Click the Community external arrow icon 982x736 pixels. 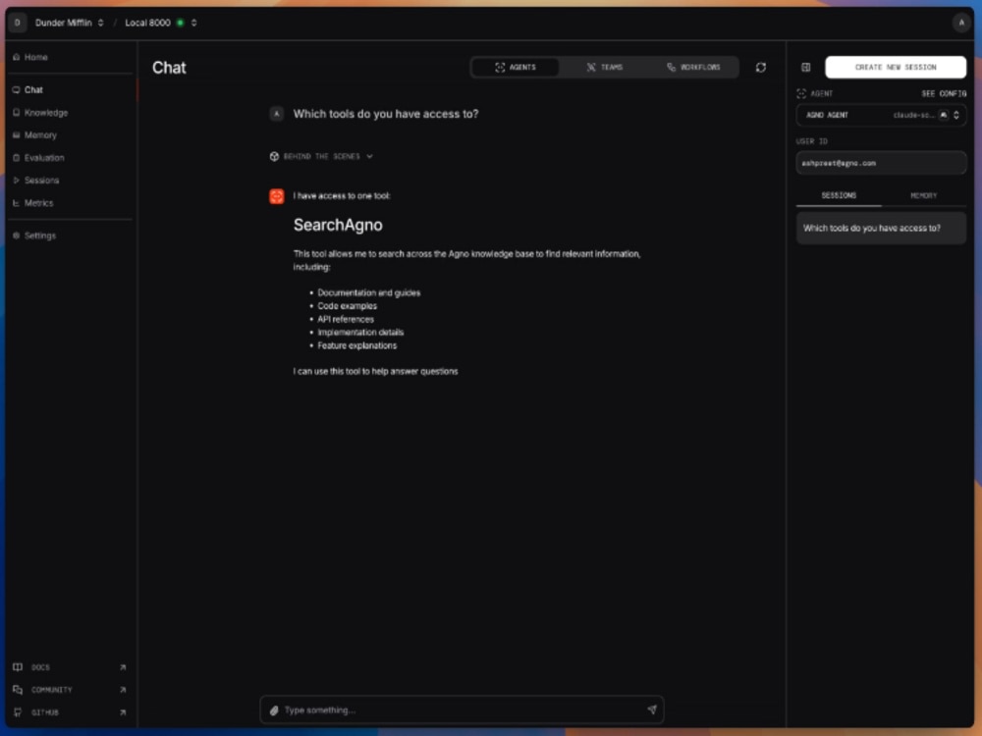pyautogui.click(x=123, y=690)
